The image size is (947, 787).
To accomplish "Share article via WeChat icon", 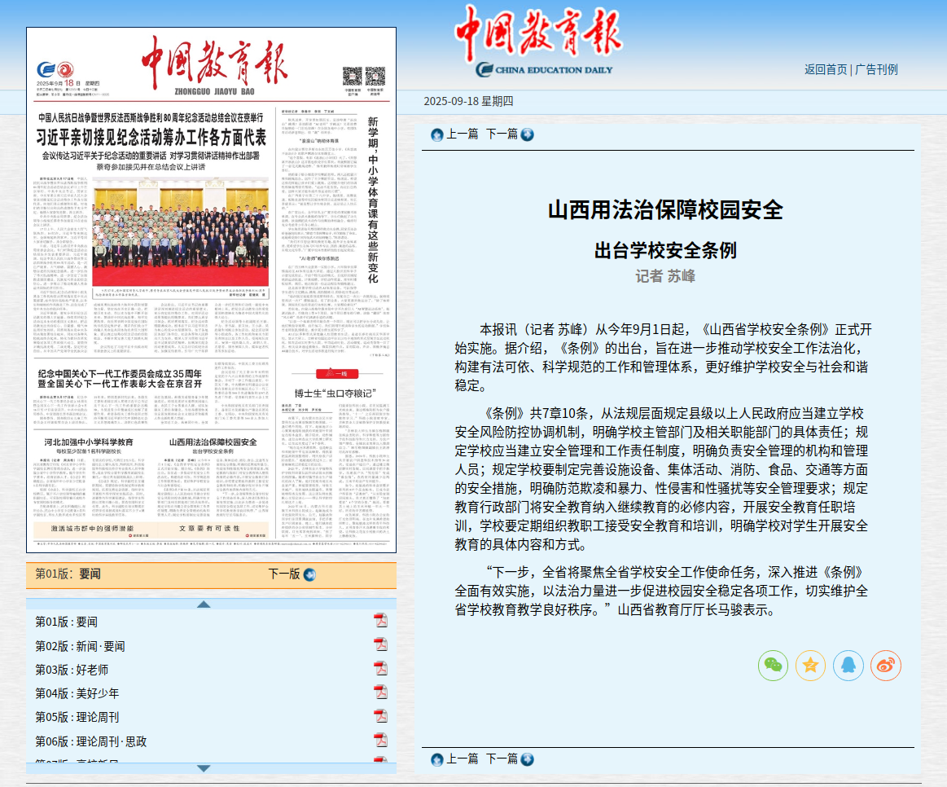I will 773,666.
